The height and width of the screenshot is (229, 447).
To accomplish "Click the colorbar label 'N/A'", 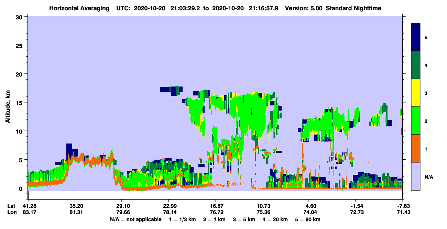I will (x=428, y=177).
